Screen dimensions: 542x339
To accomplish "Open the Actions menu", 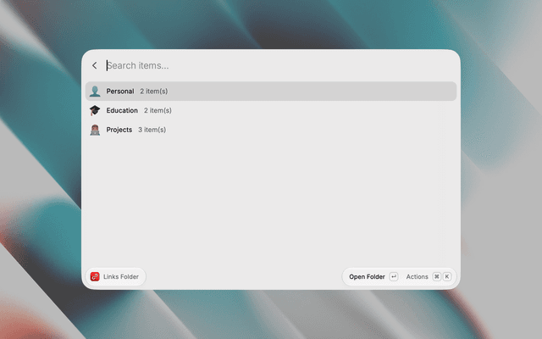I will coord(417,277).
